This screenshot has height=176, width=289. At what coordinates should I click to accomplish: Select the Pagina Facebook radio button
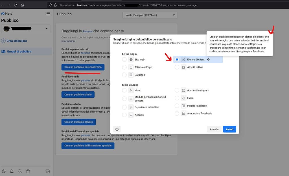(177, 106)
